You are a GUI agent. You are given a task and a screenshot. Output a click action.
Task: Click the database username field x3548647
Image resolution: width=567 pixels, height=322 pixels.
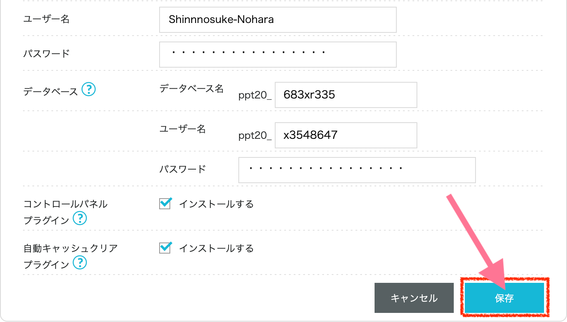(346, 135)
